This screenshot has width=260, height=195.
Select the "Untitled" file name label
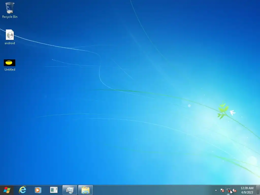[x=10, y=70]
